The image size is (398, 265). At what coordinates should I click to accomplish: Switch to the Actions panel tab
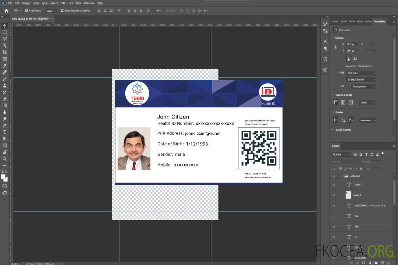point(368,21)
